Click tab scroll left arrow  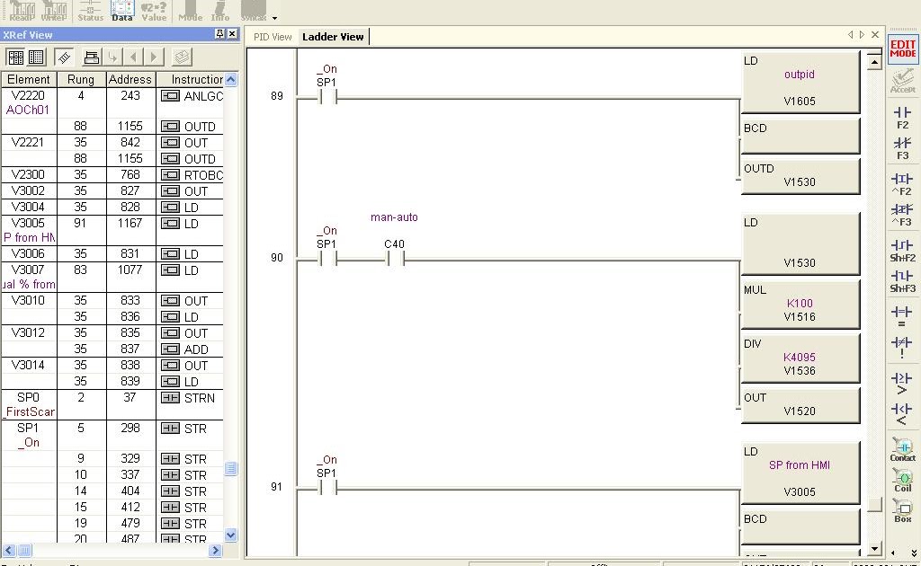[x=850, y=35]
